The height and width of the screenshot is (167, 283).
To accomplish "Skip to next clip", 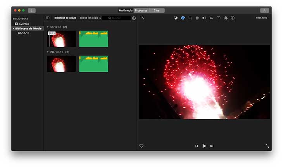I will 212,146.
